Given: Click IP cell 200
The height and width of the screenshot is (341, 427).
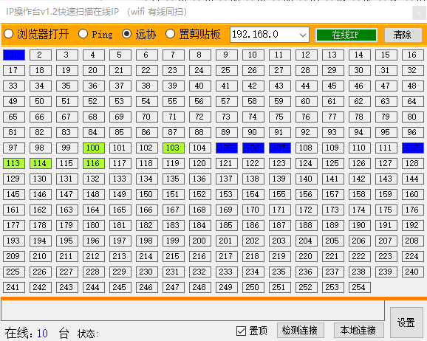Looking at the screenshot, I should 200,241.
